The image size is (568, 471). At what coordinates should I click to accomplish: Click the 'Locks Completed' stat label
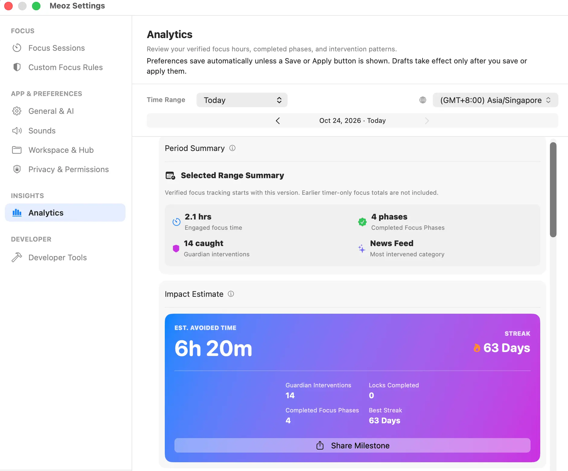pos(394,385)
